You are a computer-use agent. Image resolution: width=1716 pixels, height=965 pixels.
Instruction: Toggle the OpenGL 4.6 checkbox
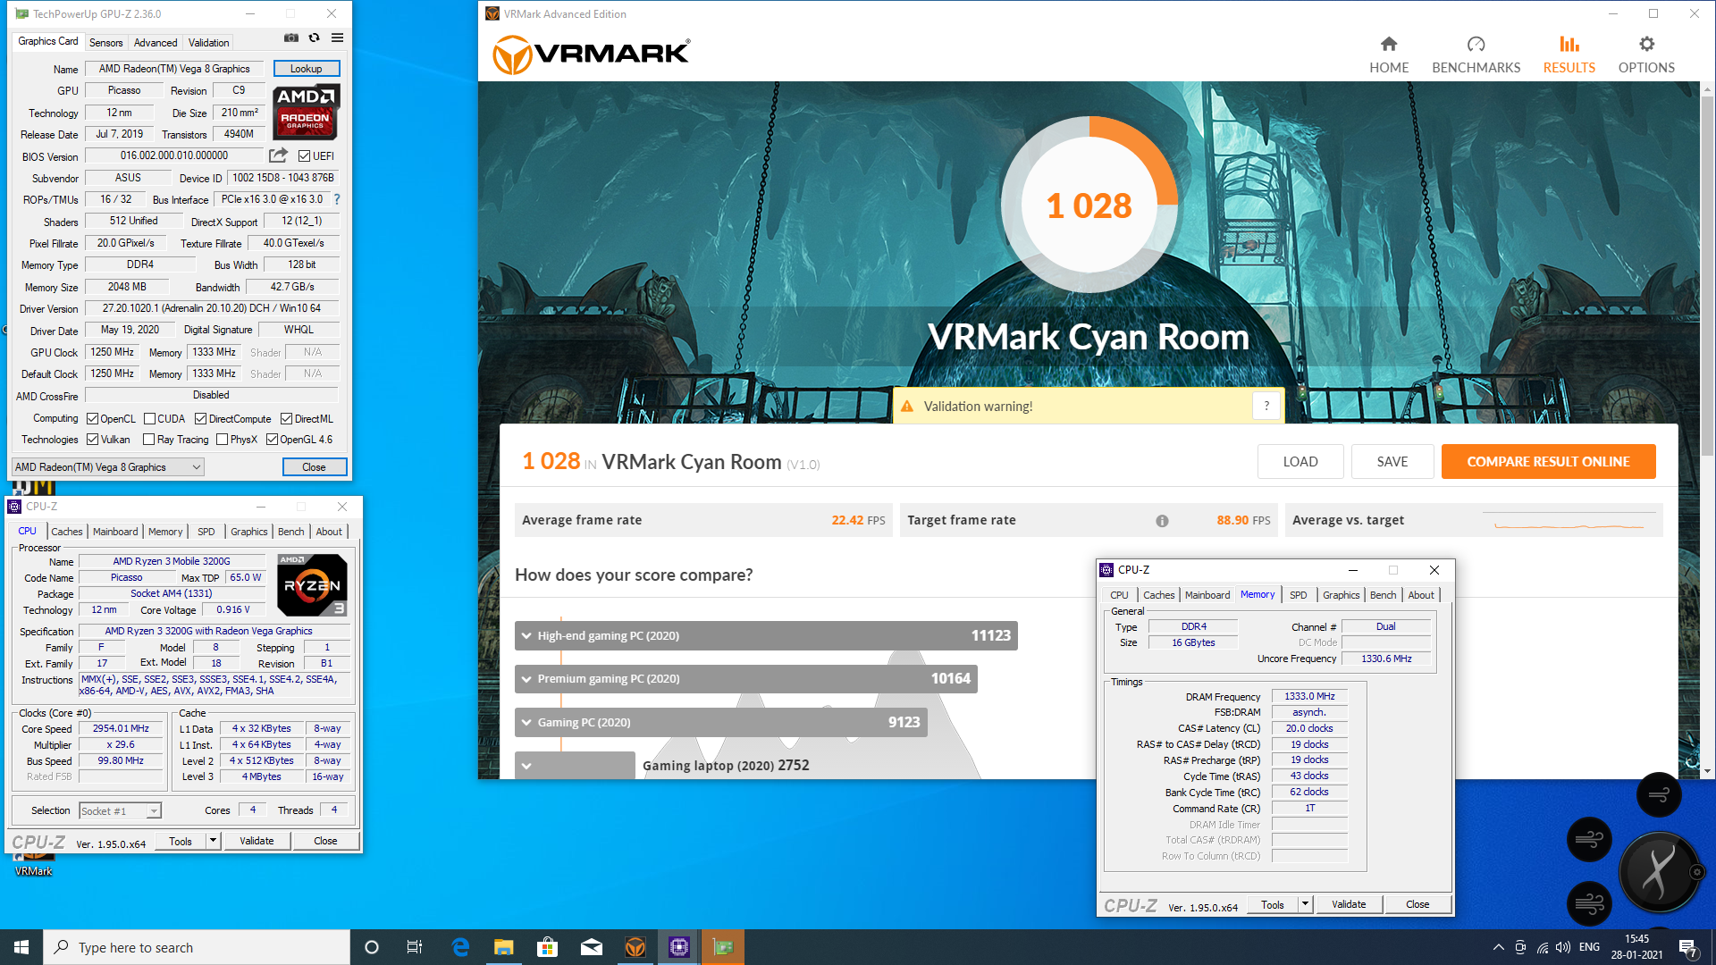tap(272, 440)
